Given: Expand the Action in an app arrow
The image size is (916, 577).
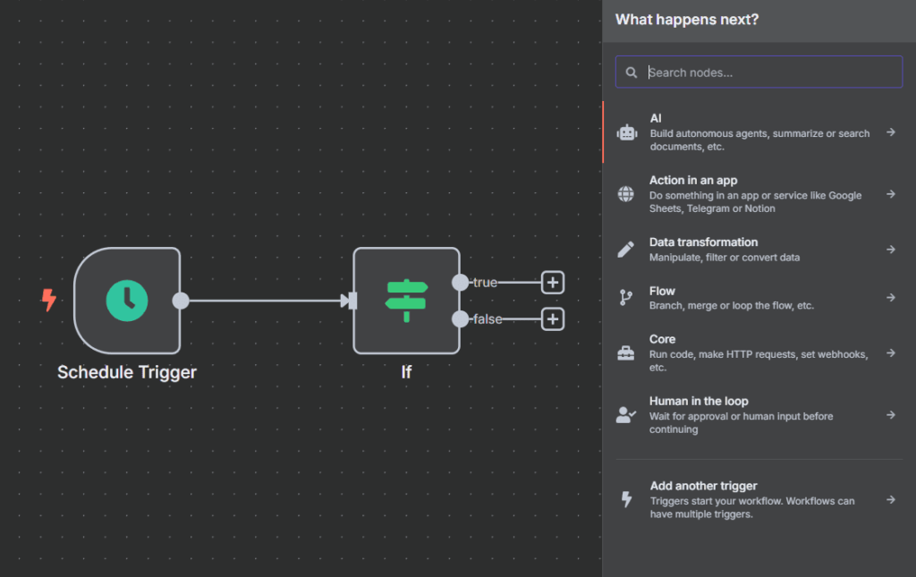Looking at the screenshot, I should (890, 194).
